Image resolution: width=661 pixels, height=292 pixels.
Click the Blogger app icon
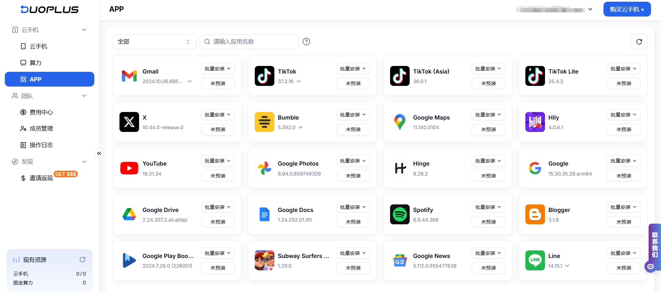(535, 214)
